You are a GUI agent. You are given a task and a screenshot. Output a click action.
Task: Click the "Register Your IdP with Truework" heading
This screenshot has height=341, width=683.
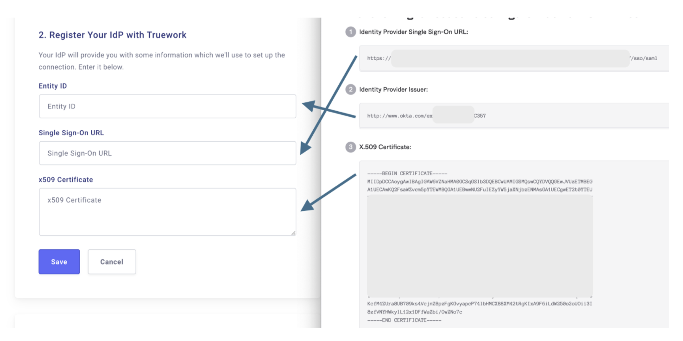tap(113, 35)
